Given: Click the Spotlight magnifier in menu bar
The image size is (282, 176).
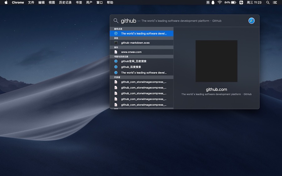Looking at the screenshot, I should point(268,3).
